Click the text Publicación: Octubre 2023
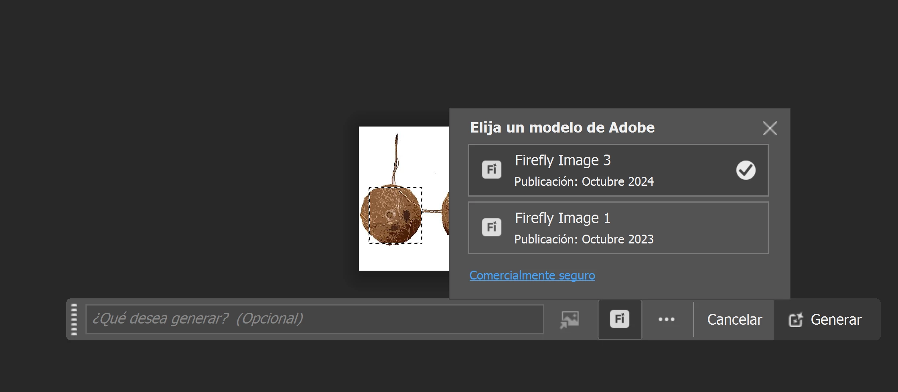Viewport: 898px width, 392px height. [x=584, y=239]
